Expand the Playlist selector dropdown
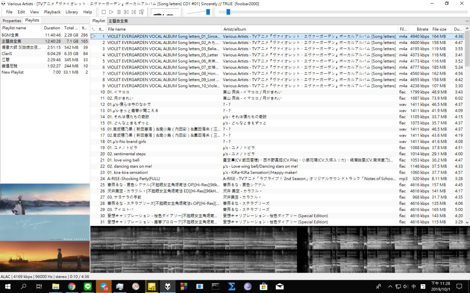 tap(467, 21)
